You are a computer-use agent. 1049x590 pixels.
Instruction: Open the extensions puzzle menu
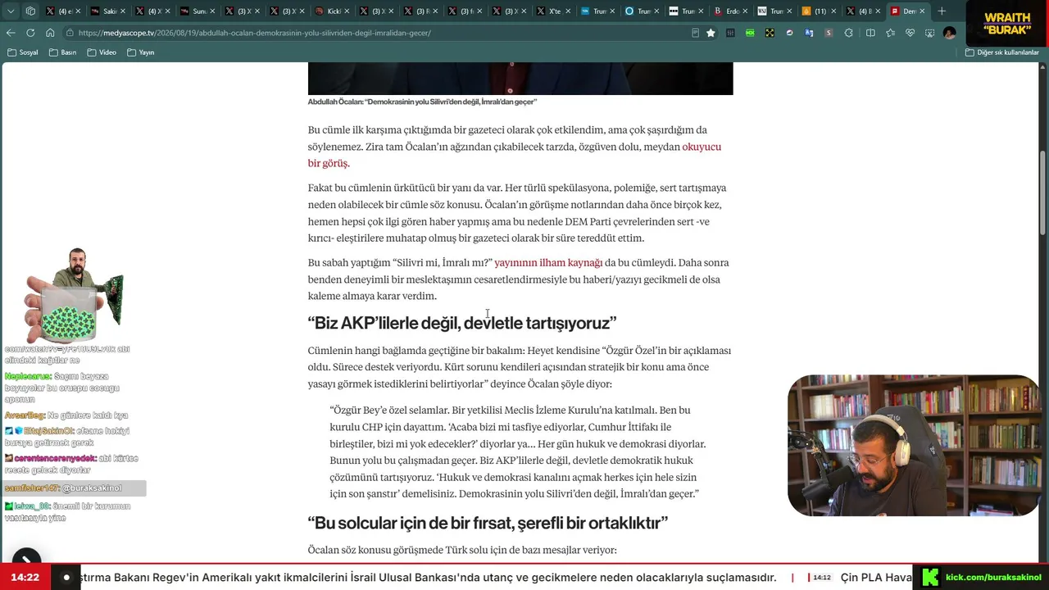tap(848, 33)
